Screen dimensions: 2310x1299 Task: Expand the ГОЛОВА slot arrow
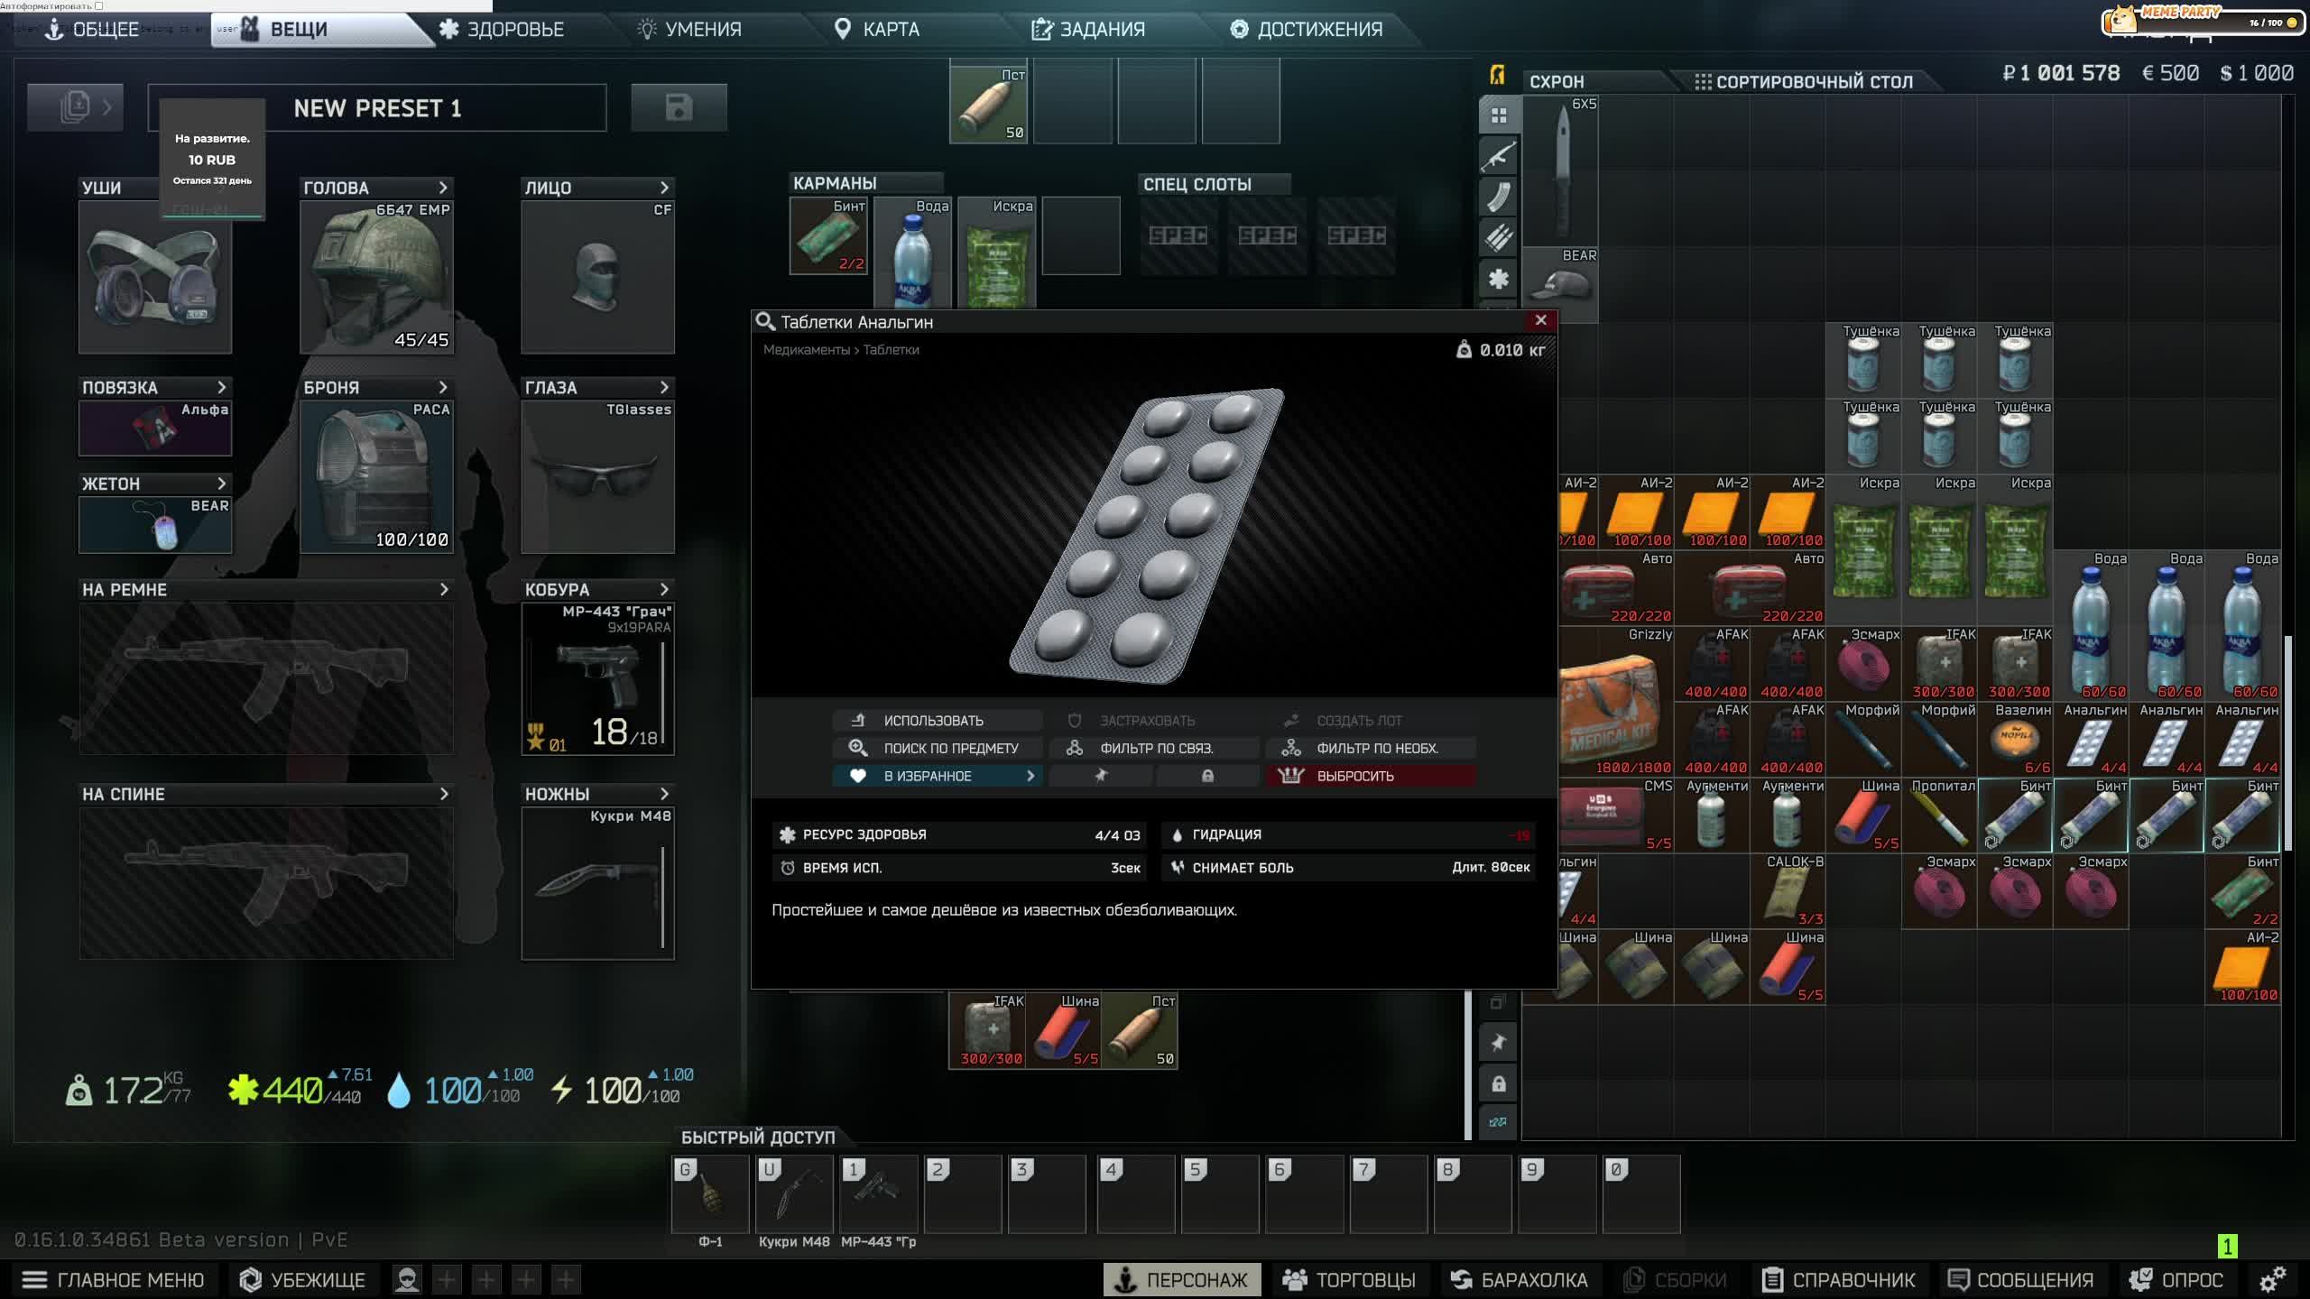443,188
